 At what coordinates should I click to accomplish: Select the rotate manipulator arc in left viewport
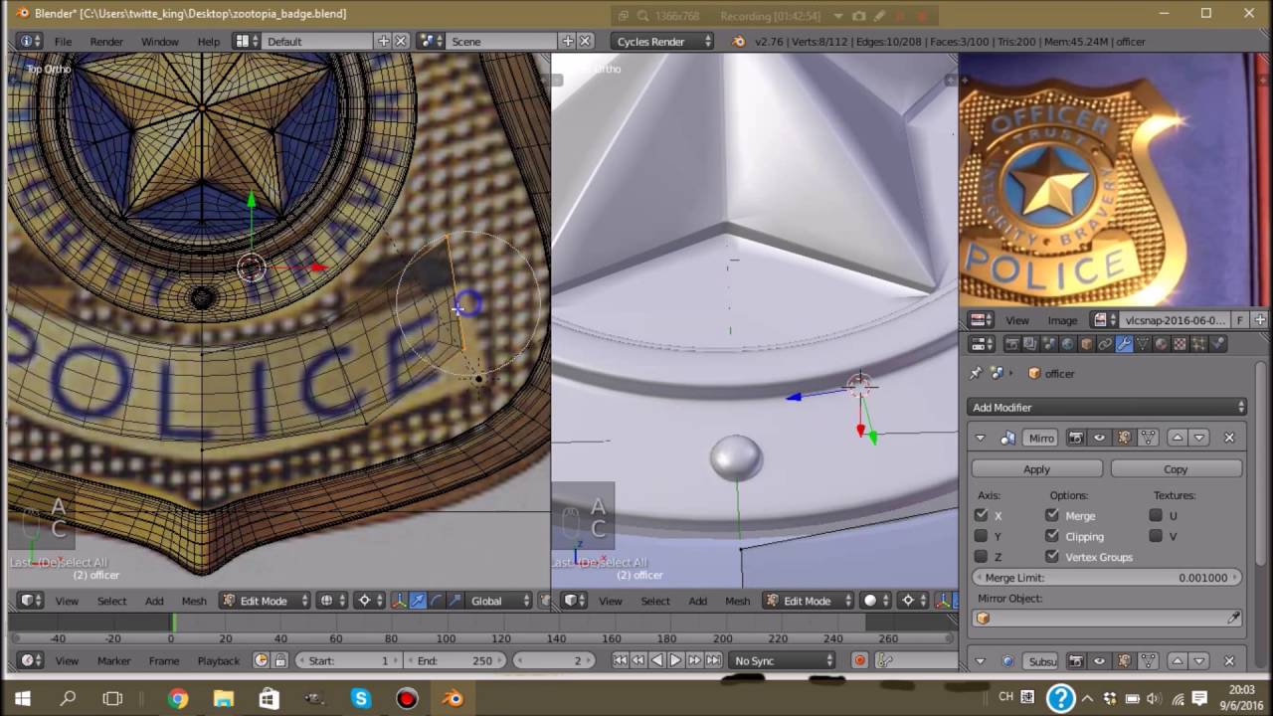437,601
